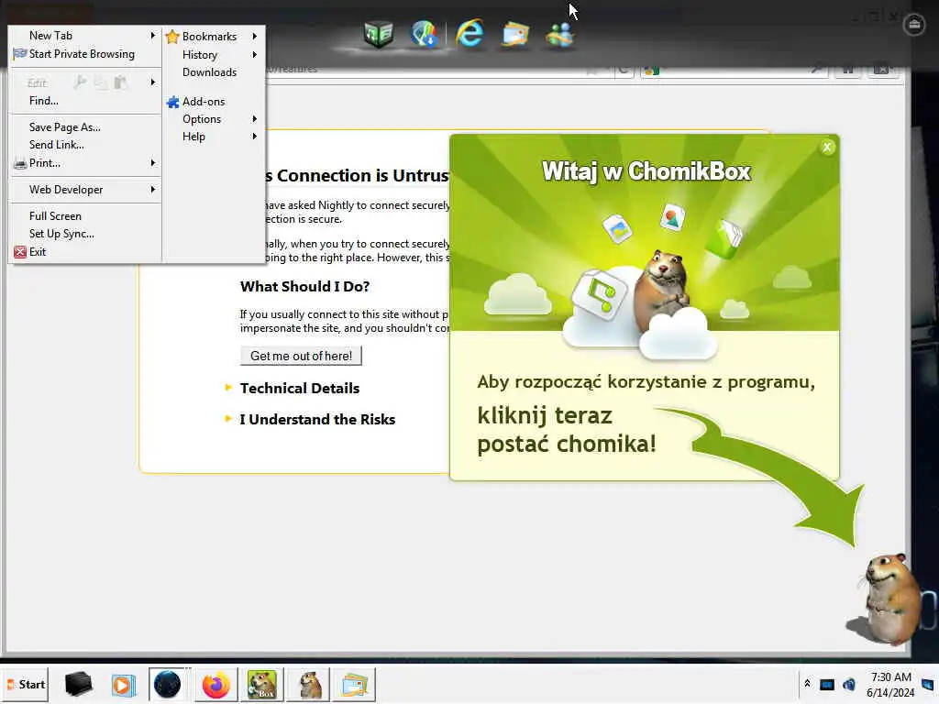
Task: Click the 'kliknij teraz postać chomika!' text
Action: click(567, 430)
